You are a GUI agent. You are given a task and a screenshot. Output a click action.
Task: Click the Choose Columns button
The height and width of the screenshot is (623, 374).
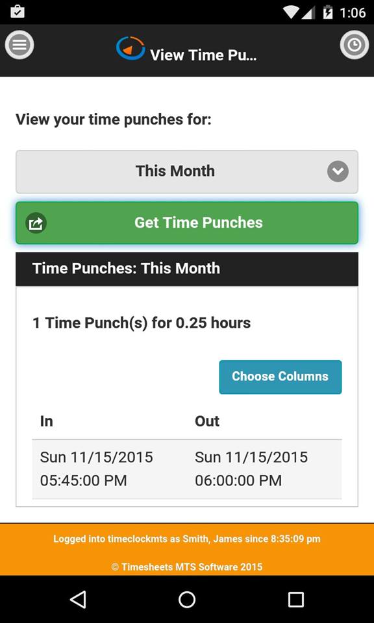280,377
